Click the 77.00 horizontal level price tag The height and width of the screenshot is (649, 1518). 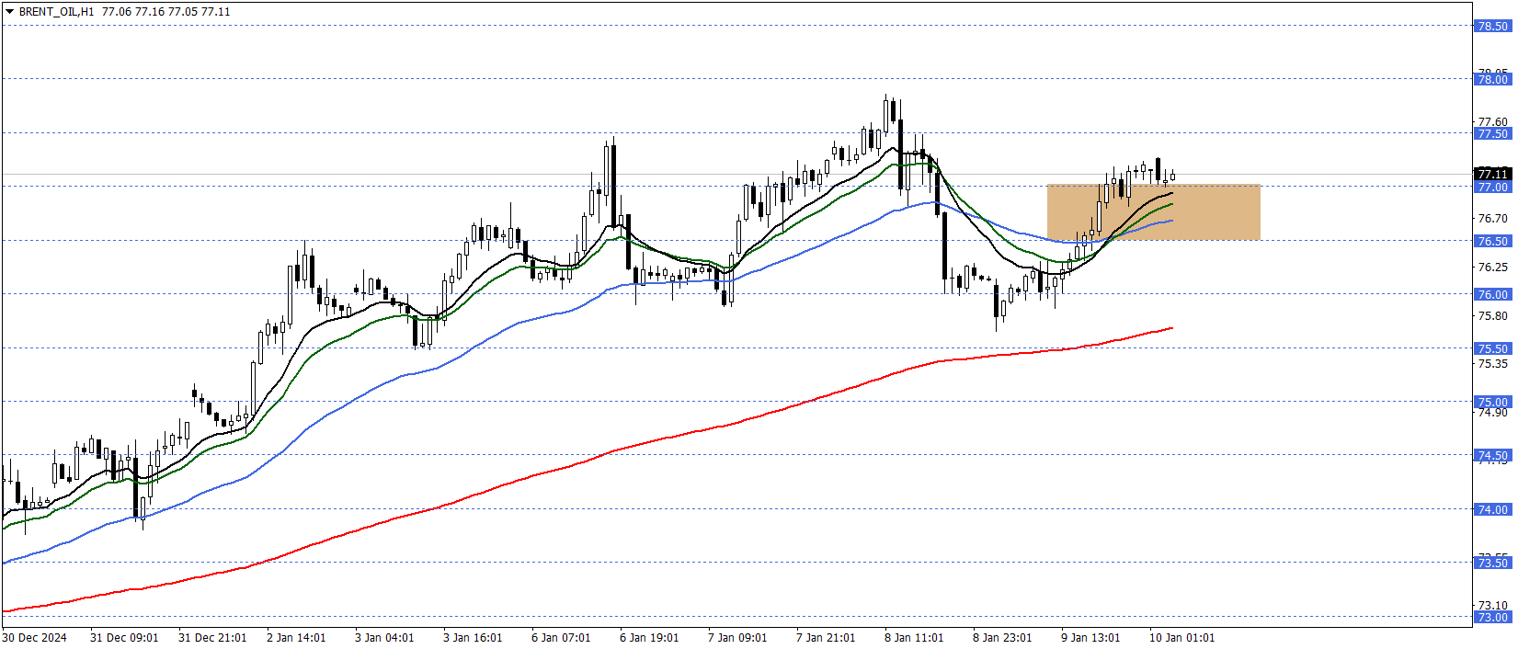1492,187
